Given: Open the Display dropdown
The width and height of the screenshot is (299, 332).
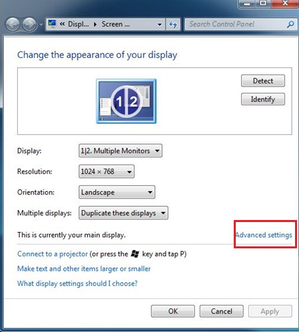Looking at the screenshot, I should (x=121, y=151).
